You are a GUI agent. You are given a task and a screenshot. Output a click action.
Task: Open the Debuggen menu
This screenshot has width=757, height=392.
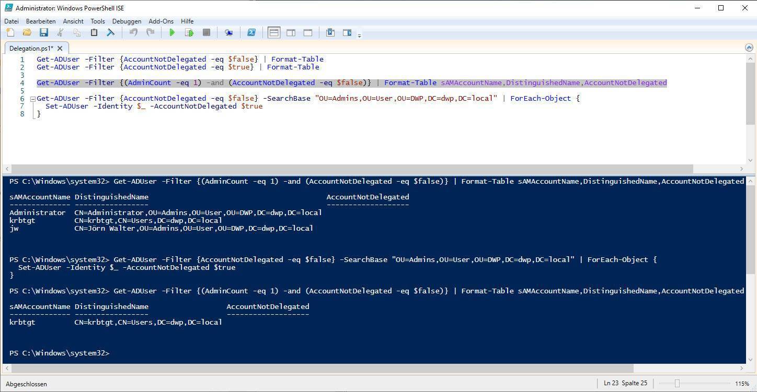pyautogui.click(x=127, y=21)
